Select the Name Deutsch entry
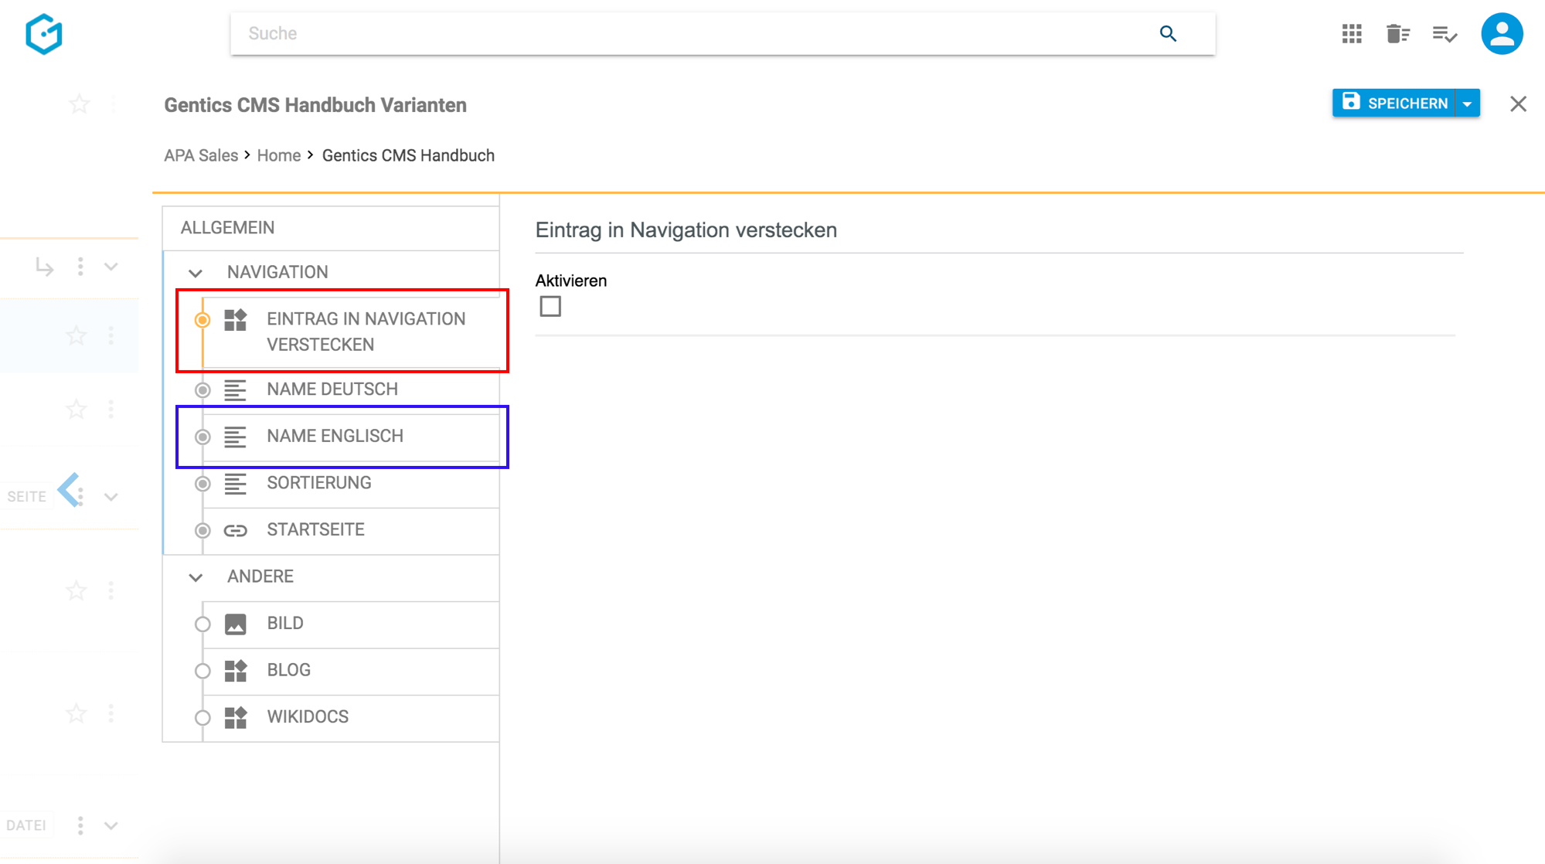 351,389
